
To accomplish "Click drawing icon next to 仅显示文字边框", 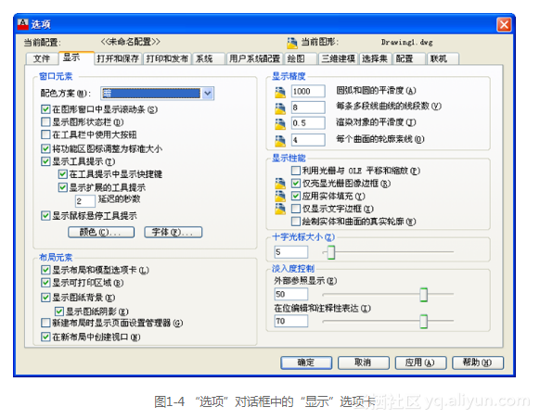I will (x=280, y=209).
